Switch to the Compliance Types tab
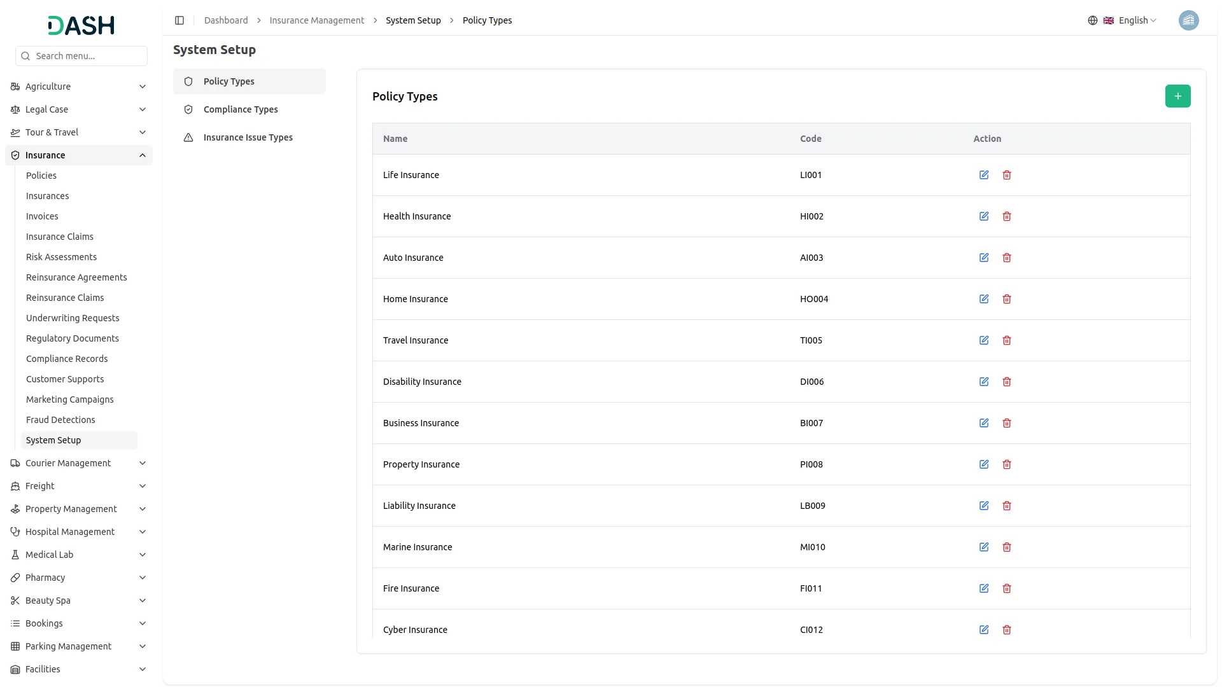 pyautogui.click(x=240, y=109)
